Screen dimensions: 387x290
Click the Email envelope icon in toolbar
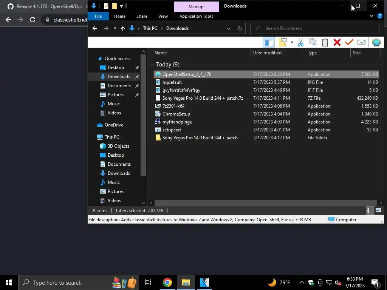point(361,42)
